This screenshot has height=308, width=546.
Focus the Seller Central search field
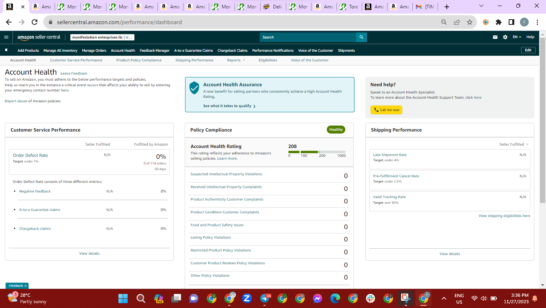point(308,37)
